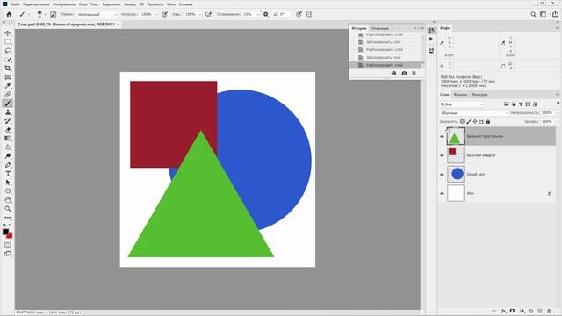Hide the Красный квадрат layer
Image resolution: width=562 pixels, height=316 pixels.
(x=442, y=155)
